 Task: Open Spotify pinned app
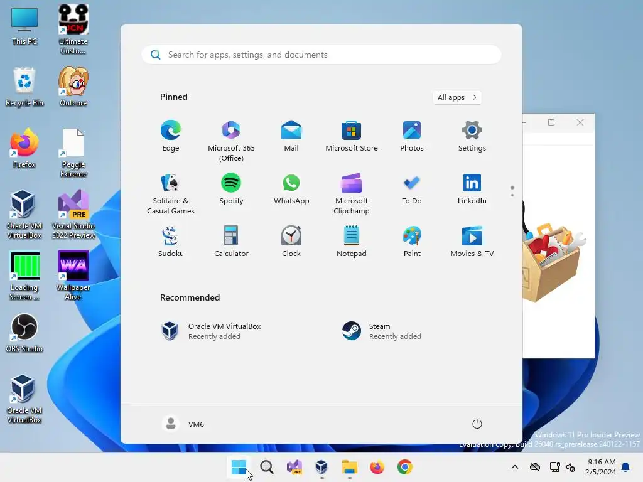tap(231, 190)
